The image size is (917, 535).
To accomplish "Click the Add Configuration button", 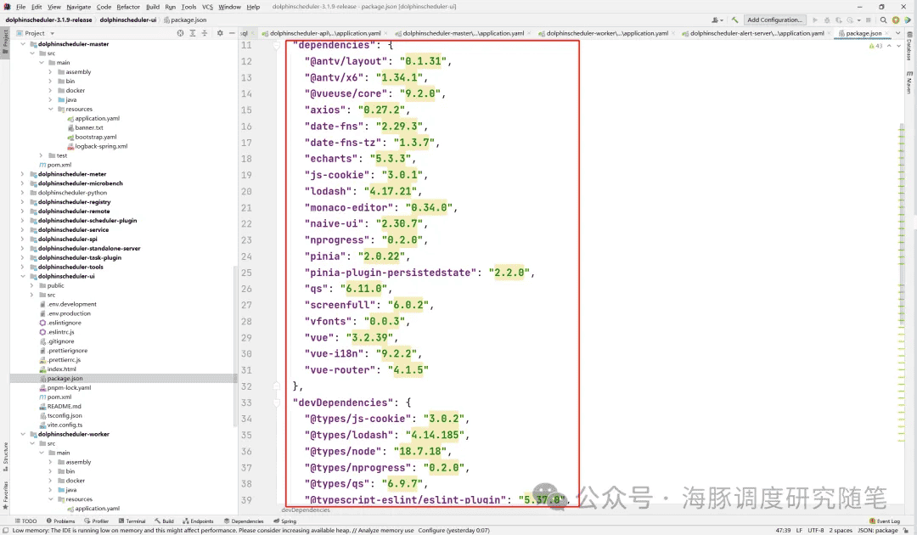I will tap(774, 20).
